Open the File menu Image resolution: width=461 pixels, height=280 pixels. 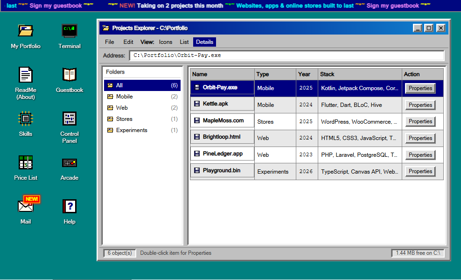click(109, 42)
